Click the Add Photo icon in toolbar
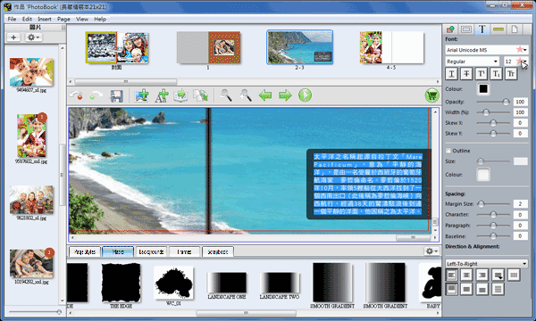This screenshot has width=536, height=321. point(141,95)
